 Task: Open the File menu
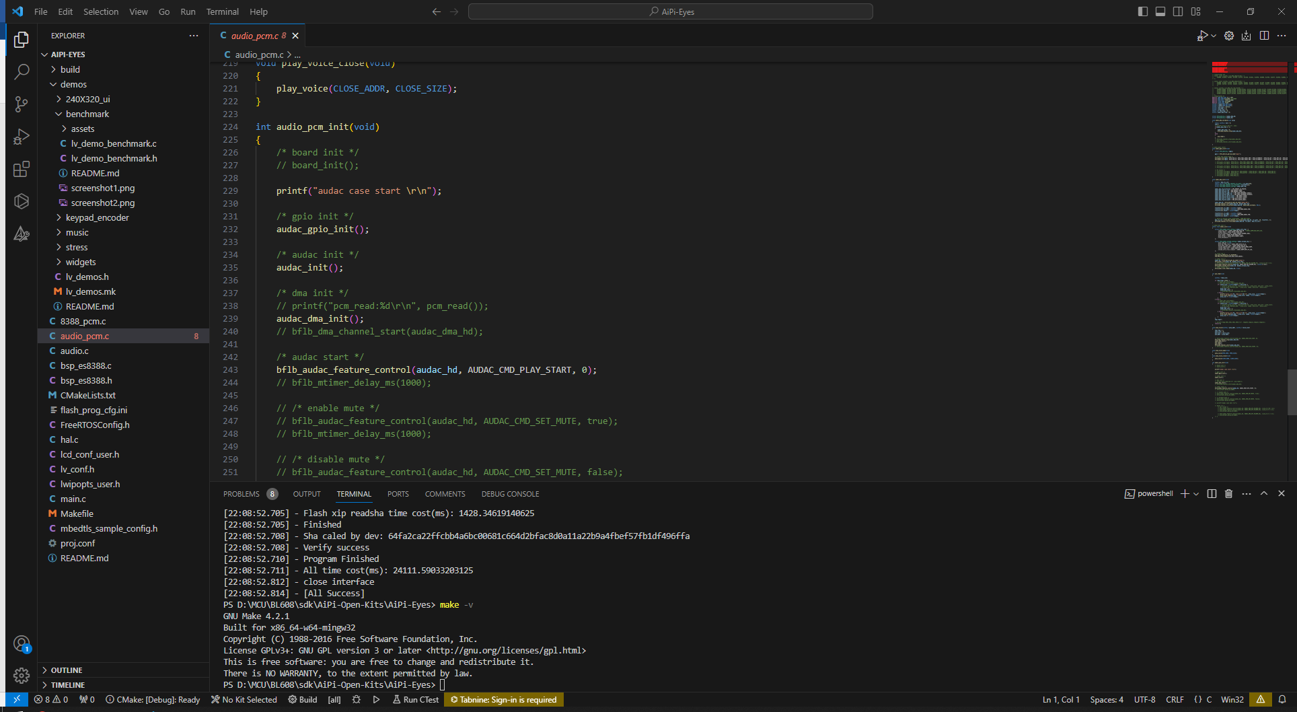click(x=41, y=11)
